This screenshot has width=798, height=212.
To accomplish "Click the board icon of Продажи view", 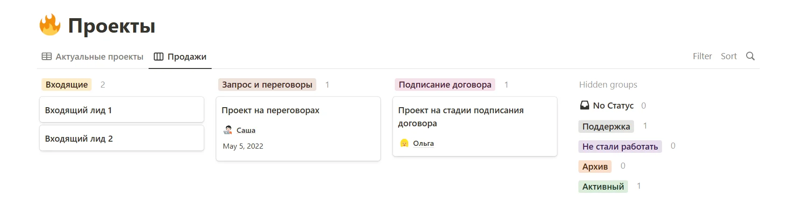I will click(x=158, y=57).
